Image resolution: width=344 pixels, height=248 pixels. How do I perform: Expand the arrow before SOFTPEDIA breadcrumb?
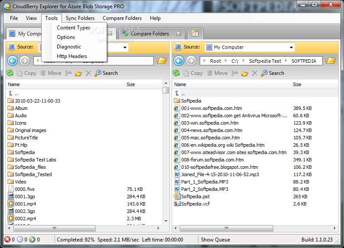(x=286, y=61)
